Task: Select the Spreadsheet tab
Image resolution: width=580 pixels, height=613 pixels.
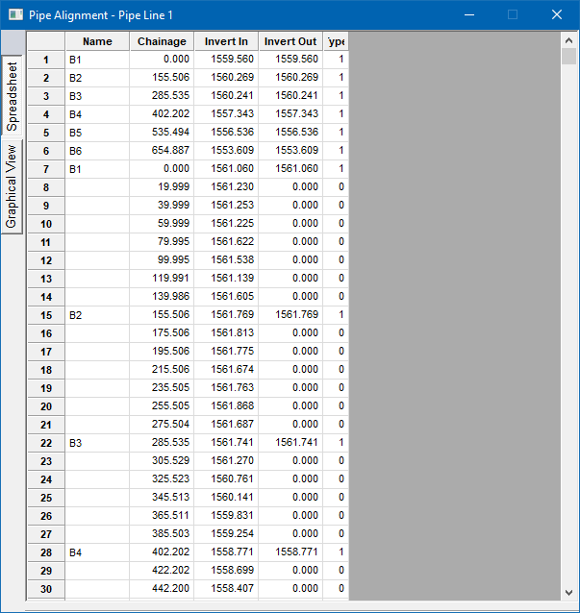Action: 12,94
